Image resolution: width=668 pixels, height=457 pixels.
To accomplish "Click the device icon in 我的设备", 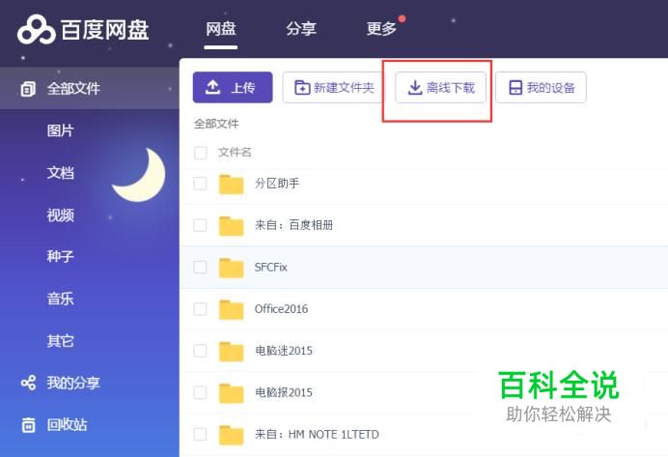I will (515, 87).
